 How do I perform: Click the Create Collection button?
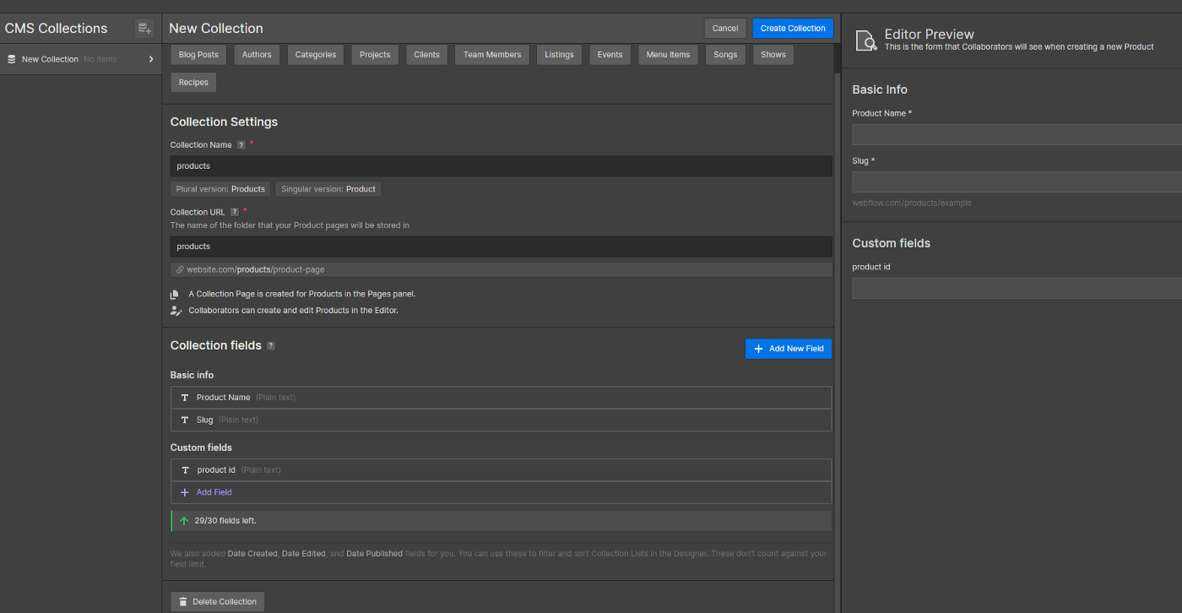793,29
